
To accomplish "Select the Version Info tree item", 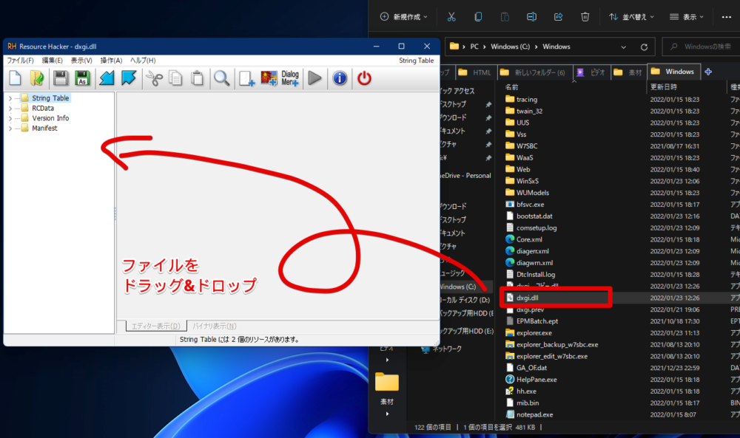I will pyautogui.click(x=50, y=118).
